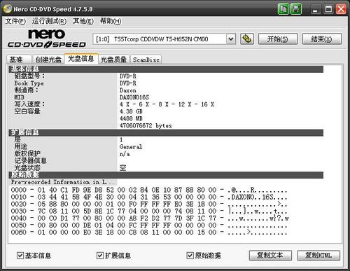
Task: Click the 结束(X) exit button
Action: point(322,39)
